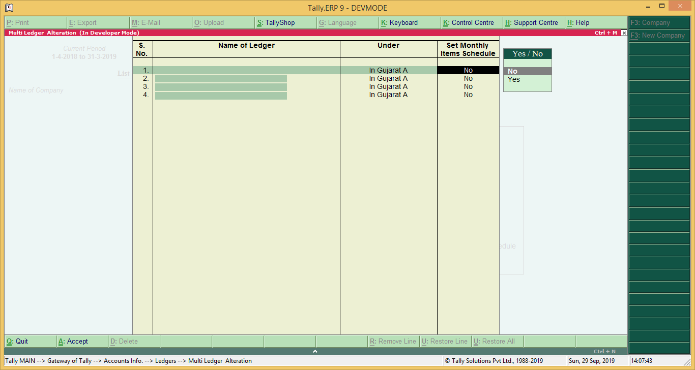Open the Control Centre
Screen dimensions: 695x370
tap(471, 22)
